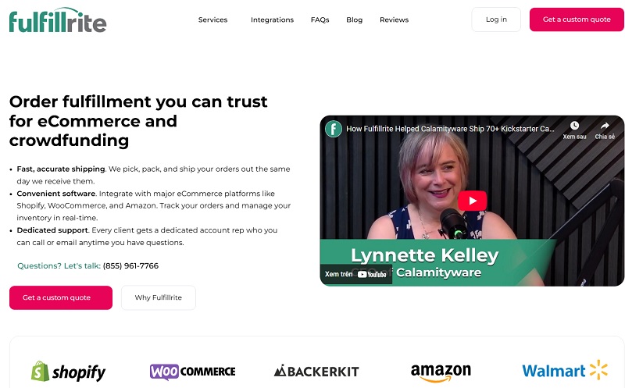Click the header Get a custom quote button

(x=577, y=20)
